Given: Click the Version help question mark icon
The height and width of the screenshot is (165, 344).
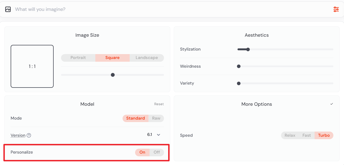Looking at the screenshot, I should (29, 135).
